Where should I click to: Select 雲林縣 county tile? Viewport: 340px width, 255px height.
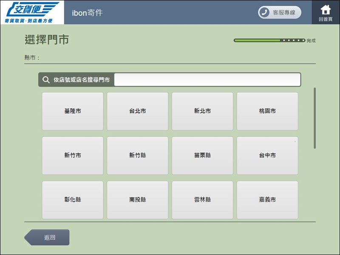tap(202, 200)
